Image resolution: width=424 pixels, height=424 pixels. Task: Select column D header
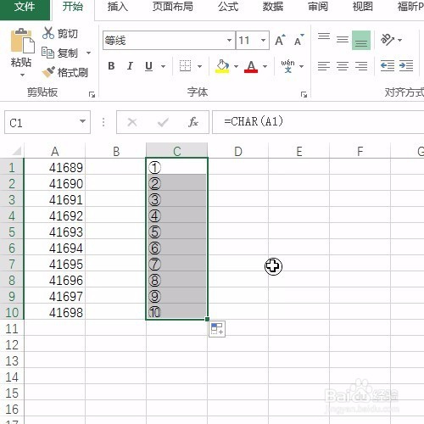[x=238, y=151]
